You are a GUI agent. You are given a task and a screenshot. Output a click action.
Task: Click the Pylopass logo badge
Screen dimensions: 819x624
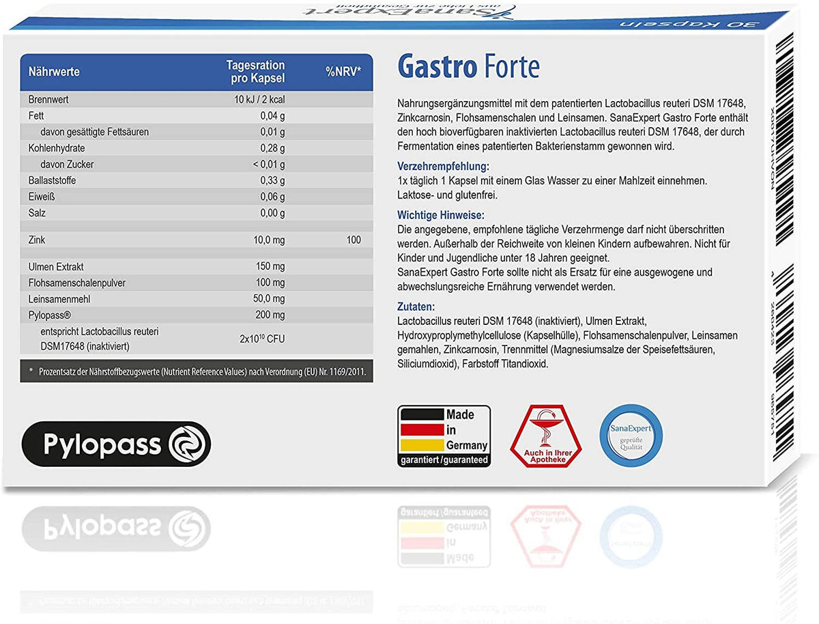[116, 444]
